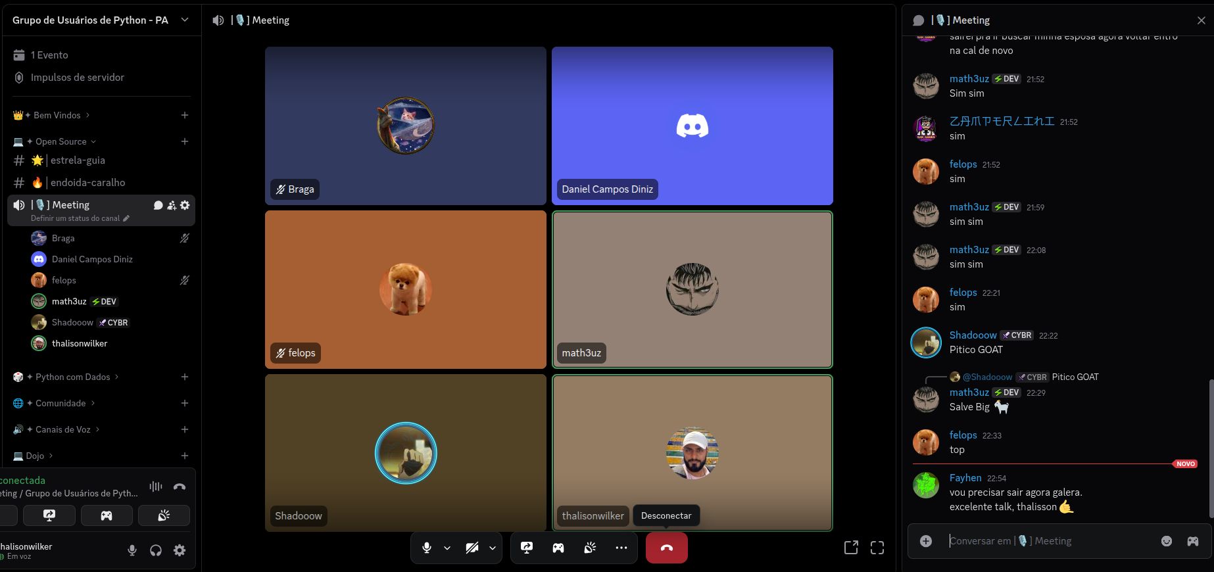Open the server name dropdown menu

pos(185,20)
